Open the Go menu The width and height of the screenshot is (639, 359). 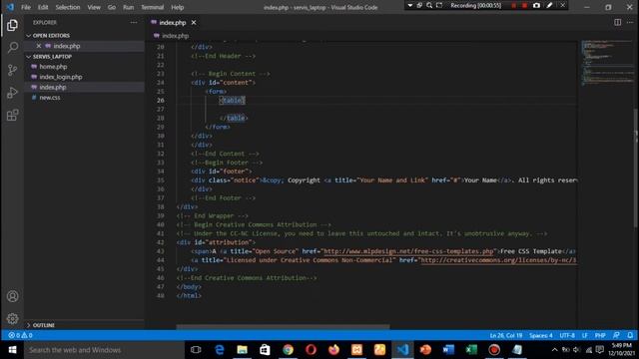[112, 7]
